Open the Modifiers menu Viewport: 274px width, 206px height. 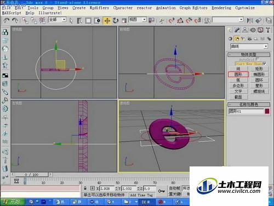99,8
